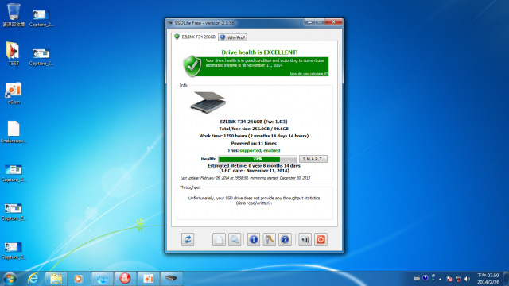Click the 'Trim: supported, enabled' text

(254, 150)
